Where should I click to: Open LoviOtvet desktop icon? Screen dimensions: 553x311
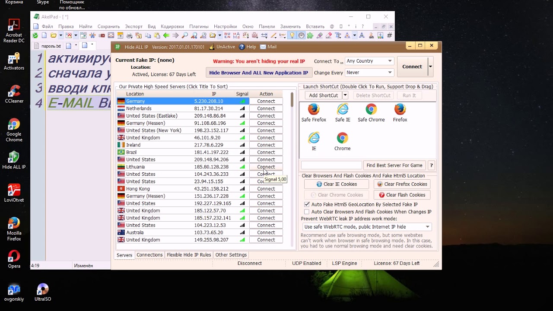(14, 193)
